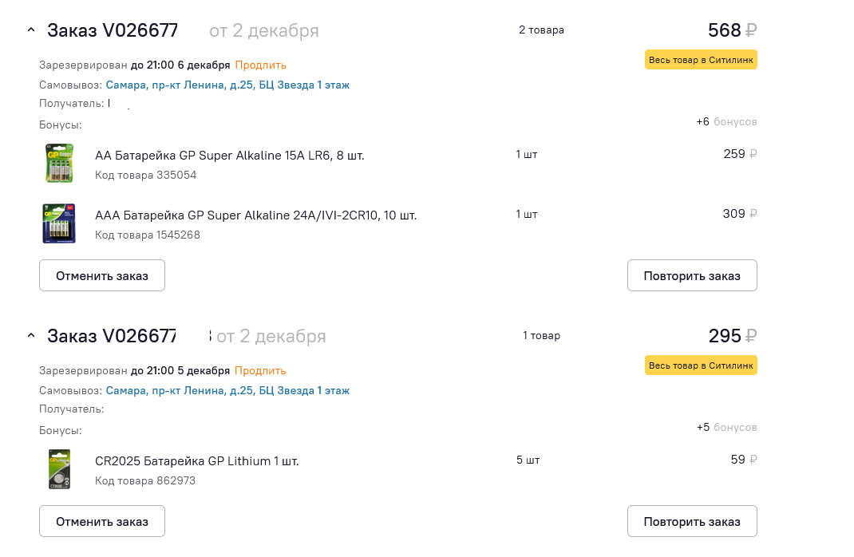
Task: Click the AA Батарейка GP Super Alkaline title
Action: (x=229, y=155)
